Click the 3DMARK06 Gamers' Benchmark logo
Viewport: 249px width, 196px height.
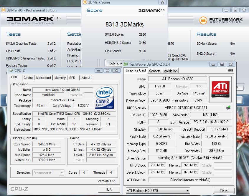click(34, 20)
